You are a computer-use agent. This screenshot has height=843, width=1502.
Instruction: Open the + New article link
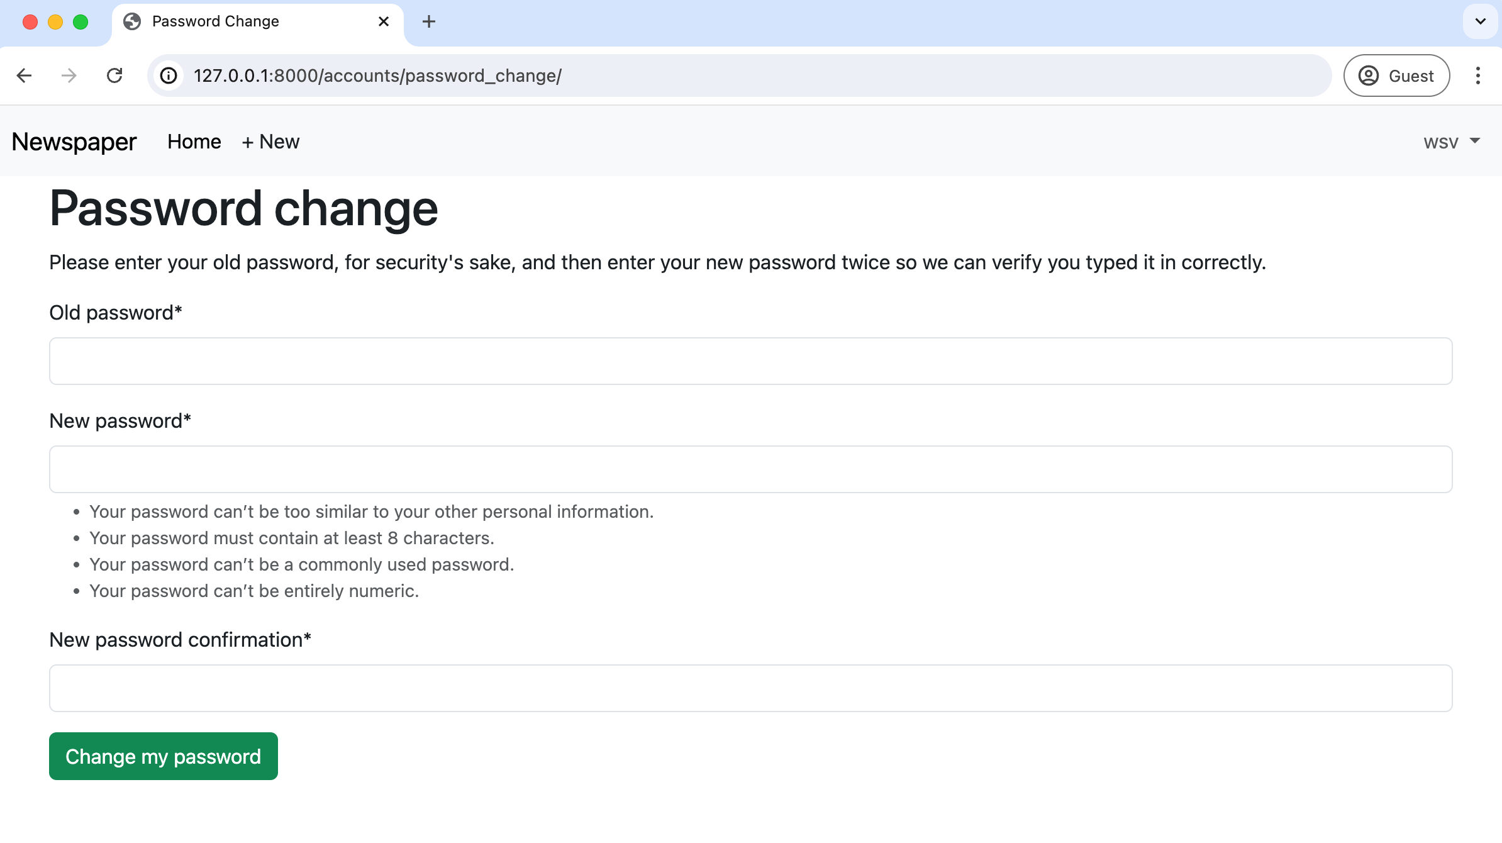pyautogui.click(x=270, y=142)
